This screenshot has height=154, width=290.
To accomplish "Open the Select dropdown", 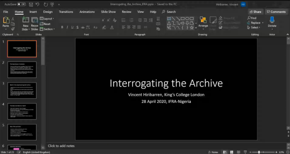I will 254,27.
